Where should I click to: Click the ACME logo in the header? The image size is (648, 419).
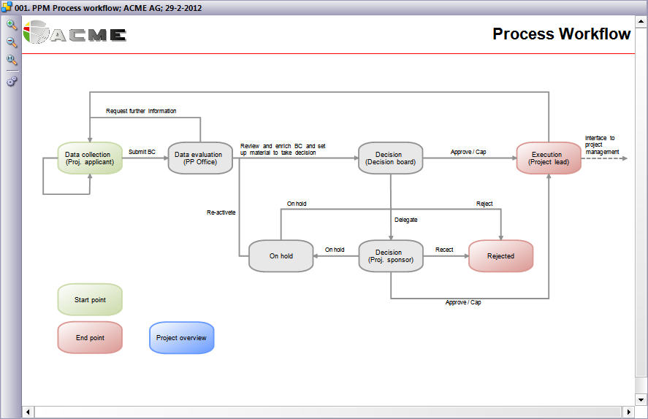(x=75, y=34)
